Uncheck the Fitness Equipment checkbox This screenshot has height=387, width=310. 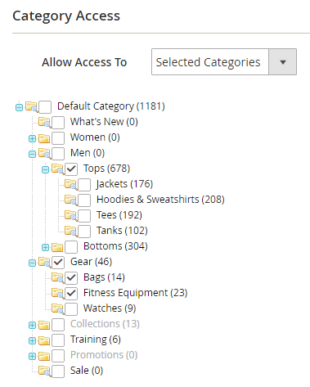pyautogui.click(x=71, y=294)
